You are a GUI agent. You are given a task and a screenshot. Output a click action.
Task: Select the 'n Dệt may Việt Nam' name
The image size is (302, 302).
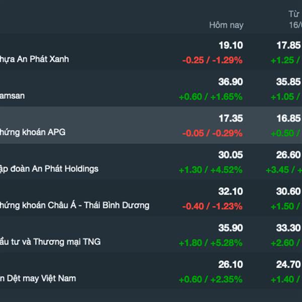pos(38,278)
